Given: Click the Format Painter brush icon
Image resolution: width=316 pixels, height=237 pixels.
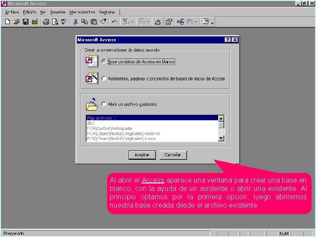Looking at the screenshot, I should coord(103,22).
